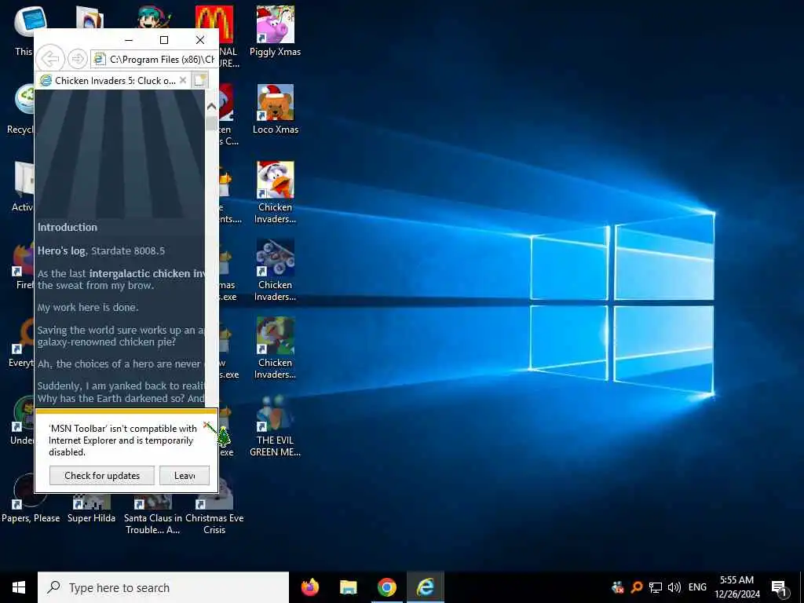Viewport: 804px width, 603px height.
Task: Close the Chicken Invaders 5 tab
Action: tap(182, 80)
